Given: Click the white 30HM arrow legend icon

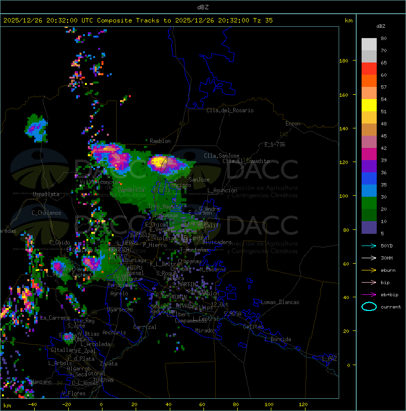Looking at the screenshot, I should tap(369, 258).
